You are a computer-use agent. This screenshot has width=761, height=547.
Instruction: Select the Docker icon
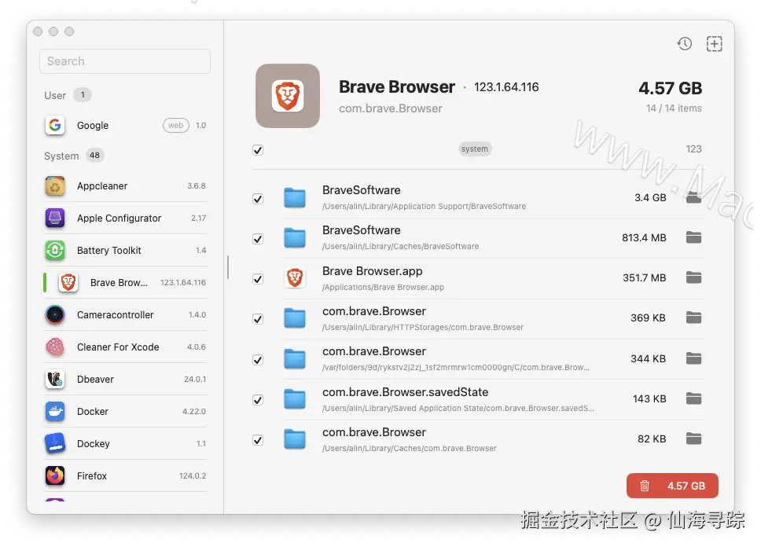pos(55,412)
